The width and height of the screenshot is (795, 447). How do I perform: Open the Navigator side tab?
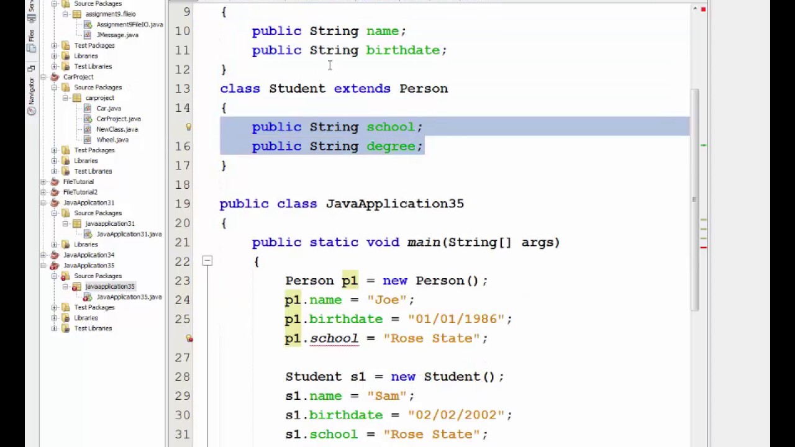click(x=31, y=96)
